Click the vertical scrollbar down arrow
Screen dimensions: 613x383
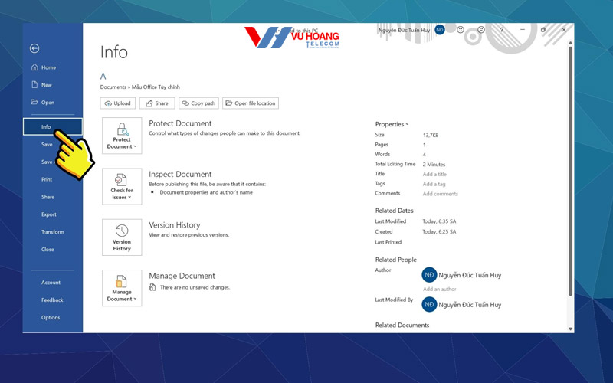tap(569, 329)
